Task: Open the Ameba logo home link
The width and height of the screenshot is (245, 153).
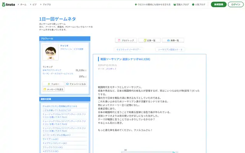Action: [x=8, y=5]
